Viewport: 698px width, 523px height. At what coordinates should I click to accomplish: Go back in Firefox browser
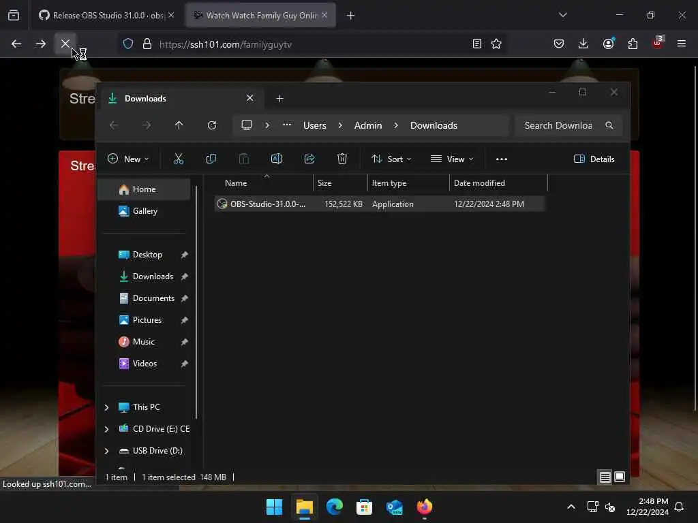(16, 44)
